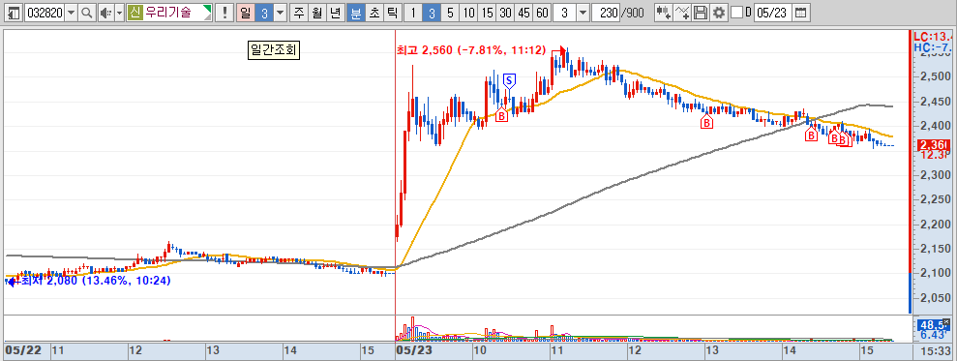Set interval to 60 minutes
This screenshot has width=957, height=361.
541,13
